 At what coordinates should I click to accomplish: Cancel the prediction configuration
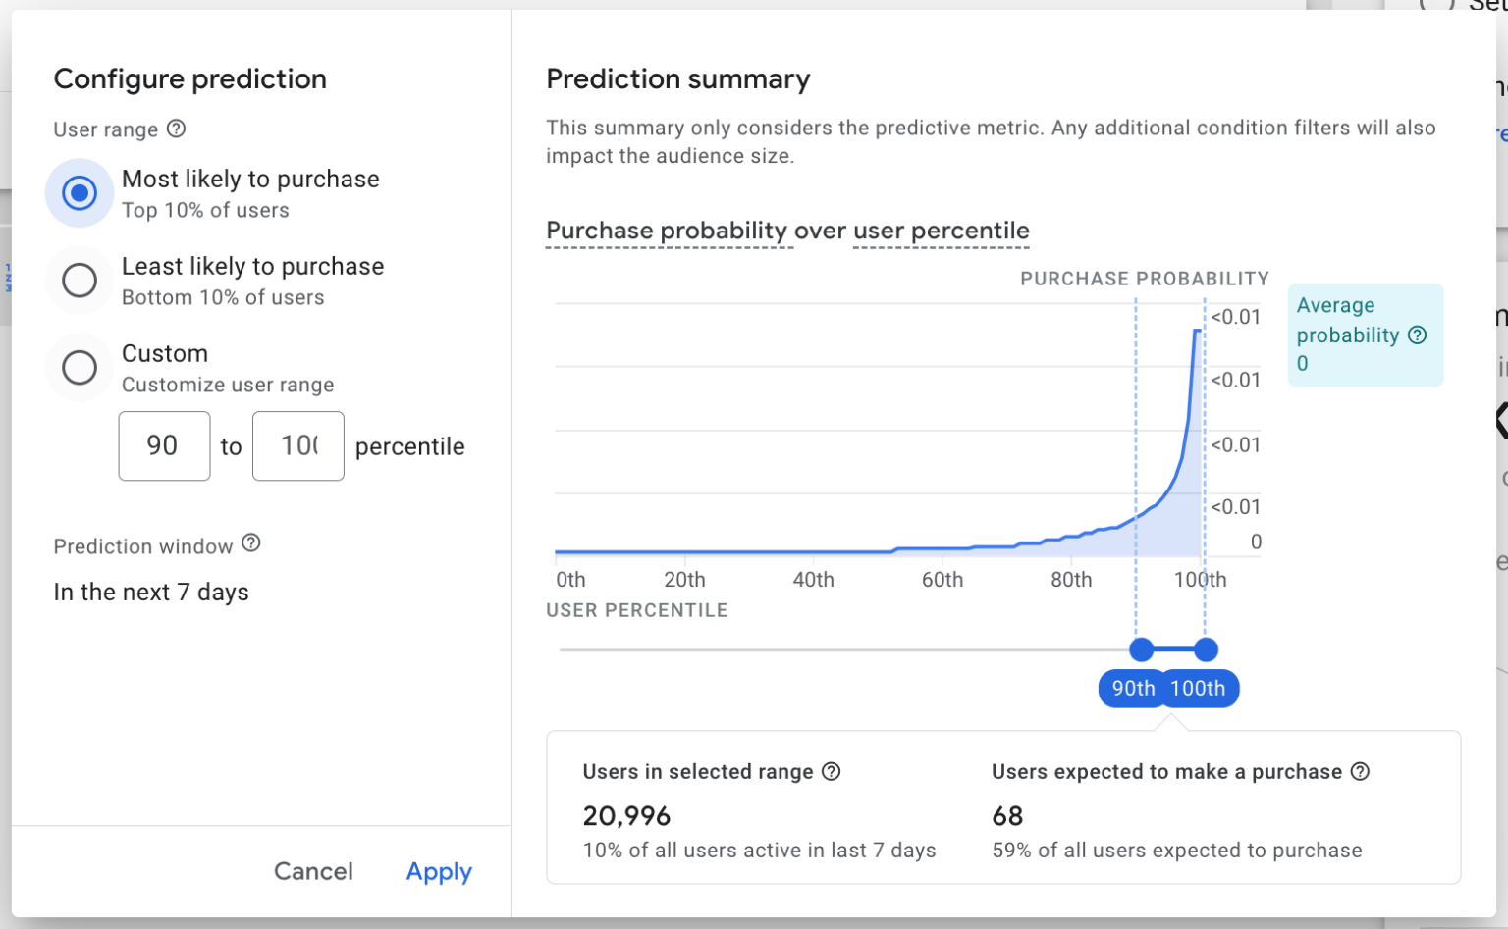click(313, 871)
